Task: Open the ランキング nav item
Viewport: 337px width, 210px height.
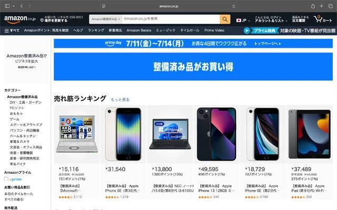Action: click(x=96, y=30)
